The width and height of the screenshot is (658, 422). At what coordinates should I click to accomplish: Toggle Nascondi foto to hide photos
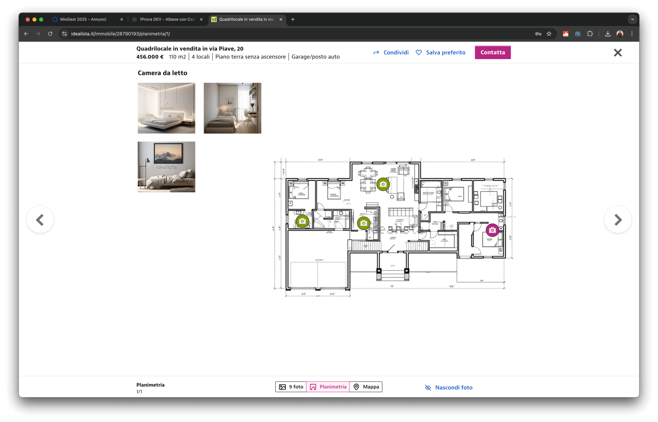pos(448,387)
